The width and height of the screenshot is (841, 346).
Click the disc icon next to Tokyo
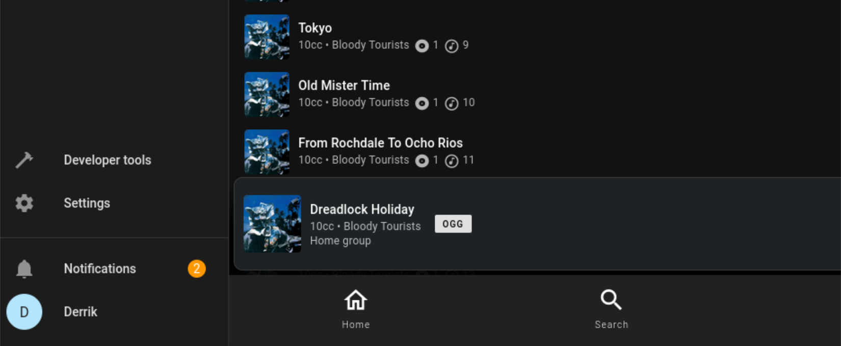[x=422, y=45]
